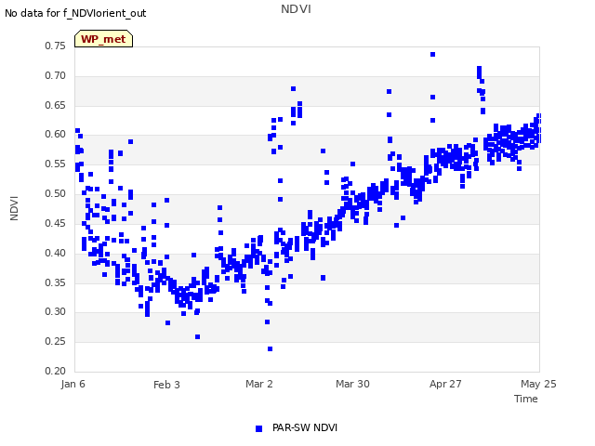Click the Mar 2 x-axis tick label
595x446 pixels.
(259, 384)
